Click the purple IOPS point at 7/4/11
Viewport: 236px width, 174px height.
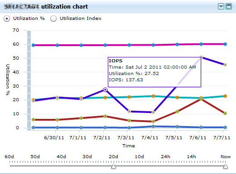pos(153,112)
